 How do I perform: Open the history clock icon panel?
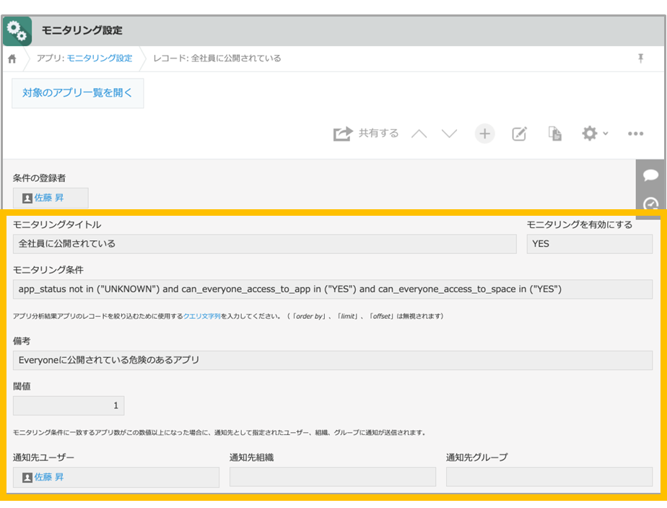click(650, 203)
